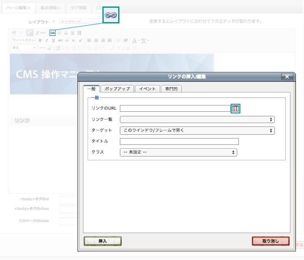Click the タイトル input field
This screenshot has height=260, width=304.
tap(179, 141)
